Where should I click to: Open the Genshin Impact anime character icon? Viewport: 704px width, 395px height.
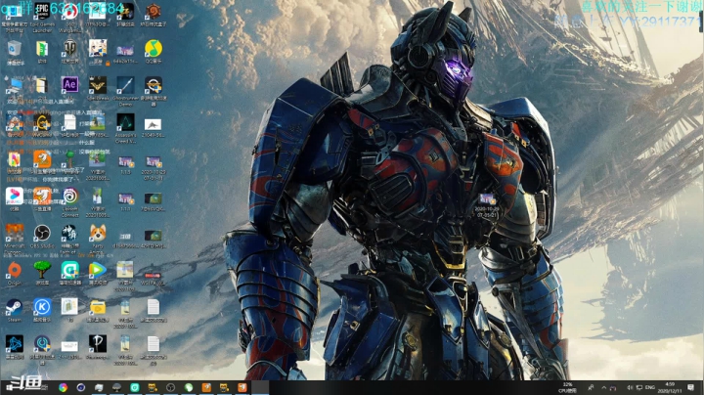[98, 48]
